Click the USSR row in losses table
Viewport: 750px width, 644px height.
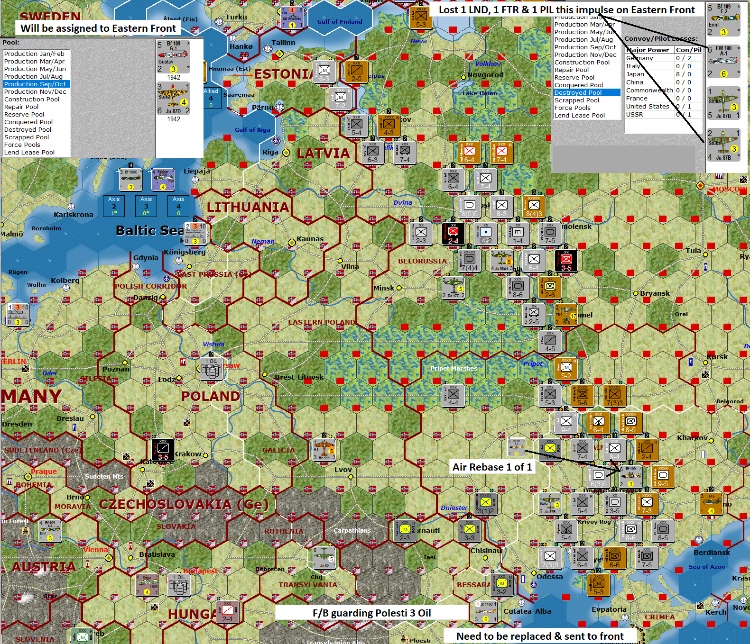point(664,114)
